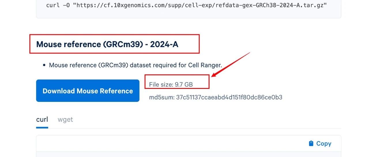
Task: Click the bullet marker before dataset description
Action: click(44, 65)
